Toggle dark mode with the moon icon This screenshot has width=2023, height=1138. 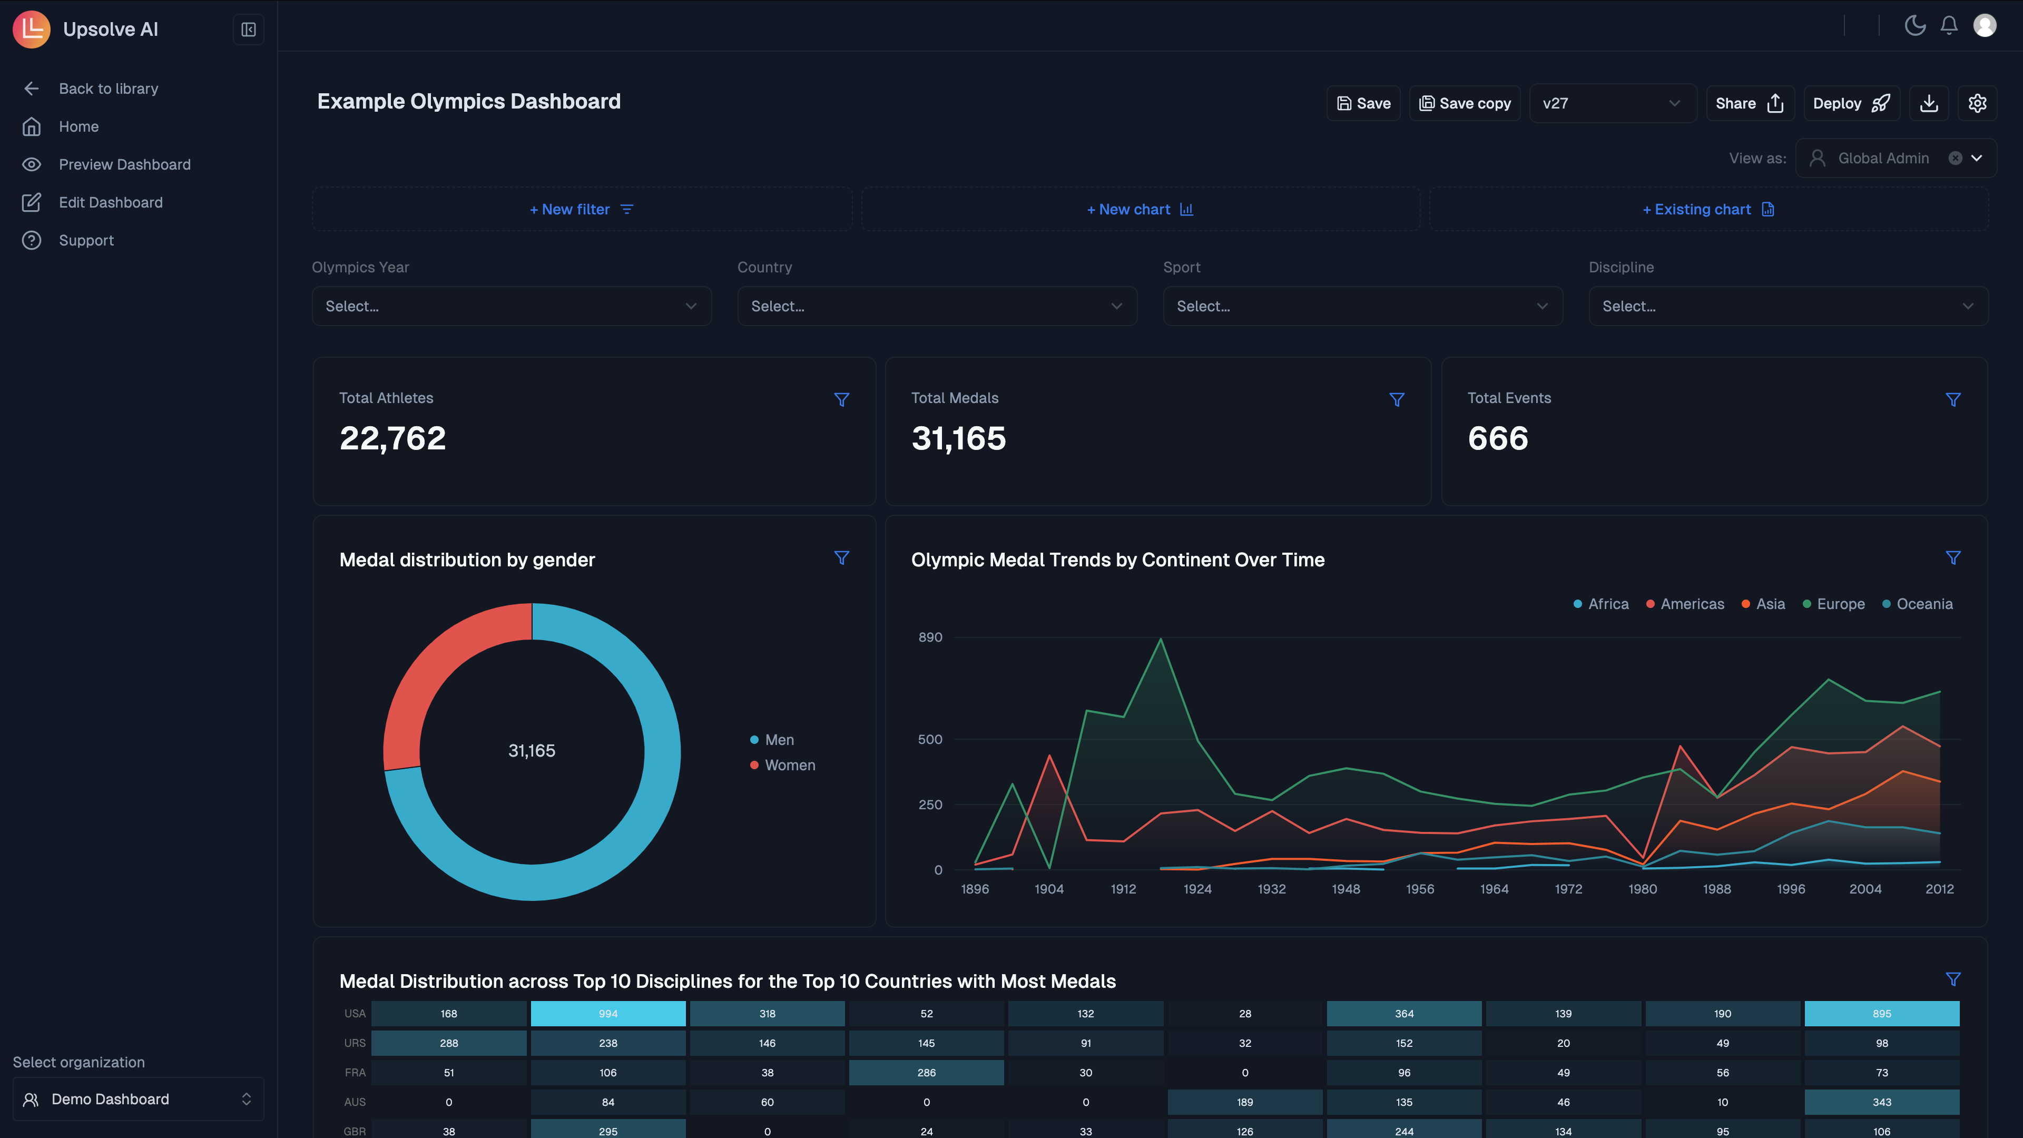pos(1916,24)
